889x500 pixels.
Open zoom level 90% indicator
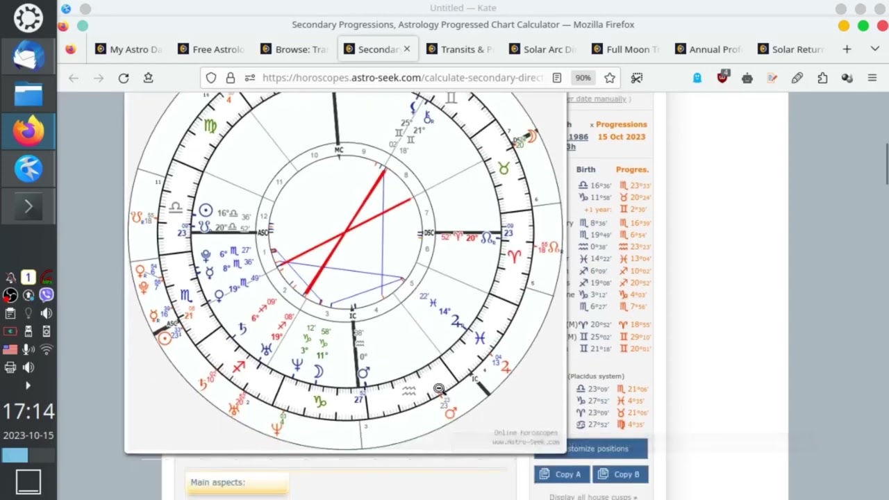583,78
